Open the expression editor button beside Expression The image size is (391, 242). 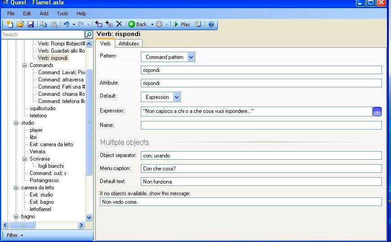(x=377, y=112)
